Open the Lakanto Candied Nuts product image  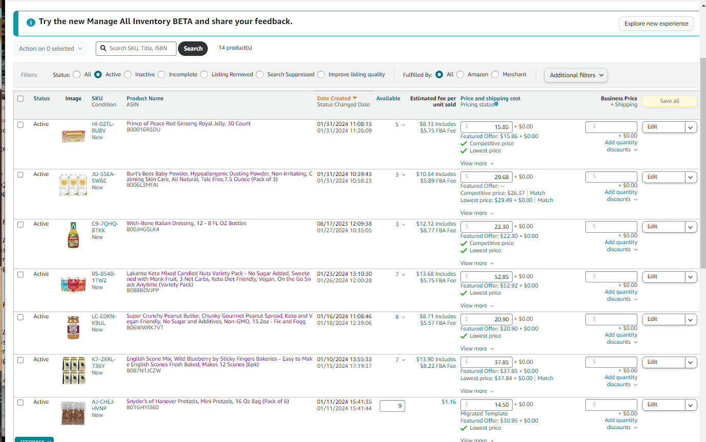[x=73, y=284]
